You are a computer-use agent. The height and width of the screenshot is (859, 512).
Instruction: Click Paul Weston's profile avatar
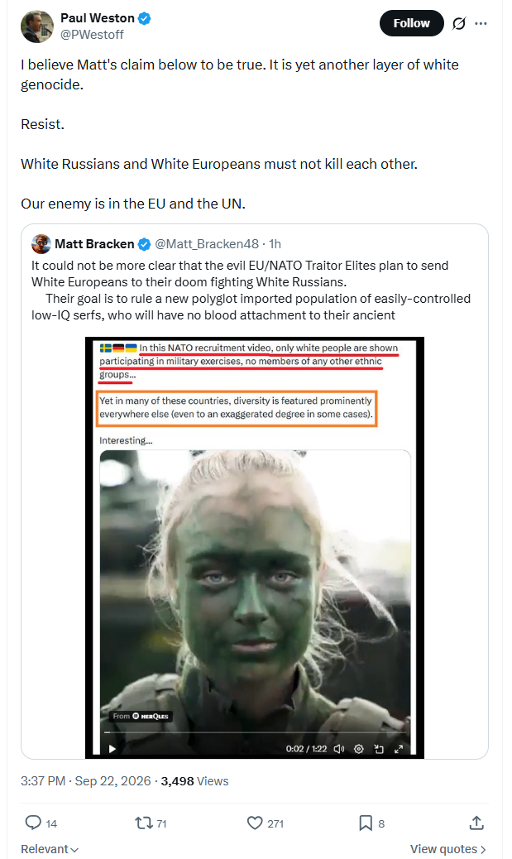point(36,26)
